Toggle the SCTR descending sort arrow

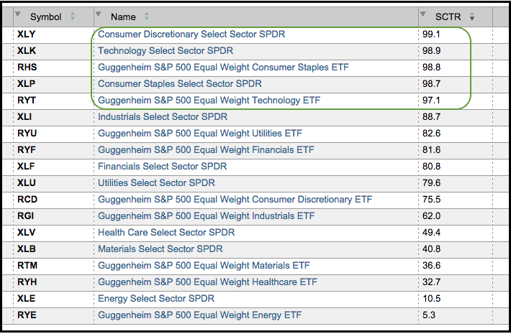pyautogui.click(x=471, y=17)
